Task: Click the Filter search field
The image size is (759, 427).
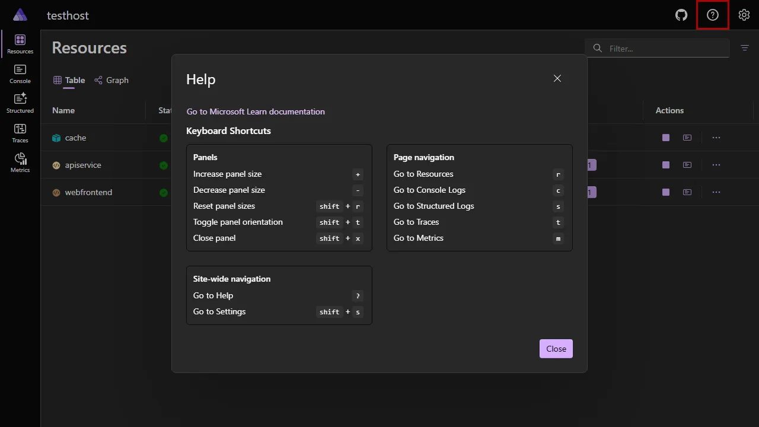Action: (657, 48)
